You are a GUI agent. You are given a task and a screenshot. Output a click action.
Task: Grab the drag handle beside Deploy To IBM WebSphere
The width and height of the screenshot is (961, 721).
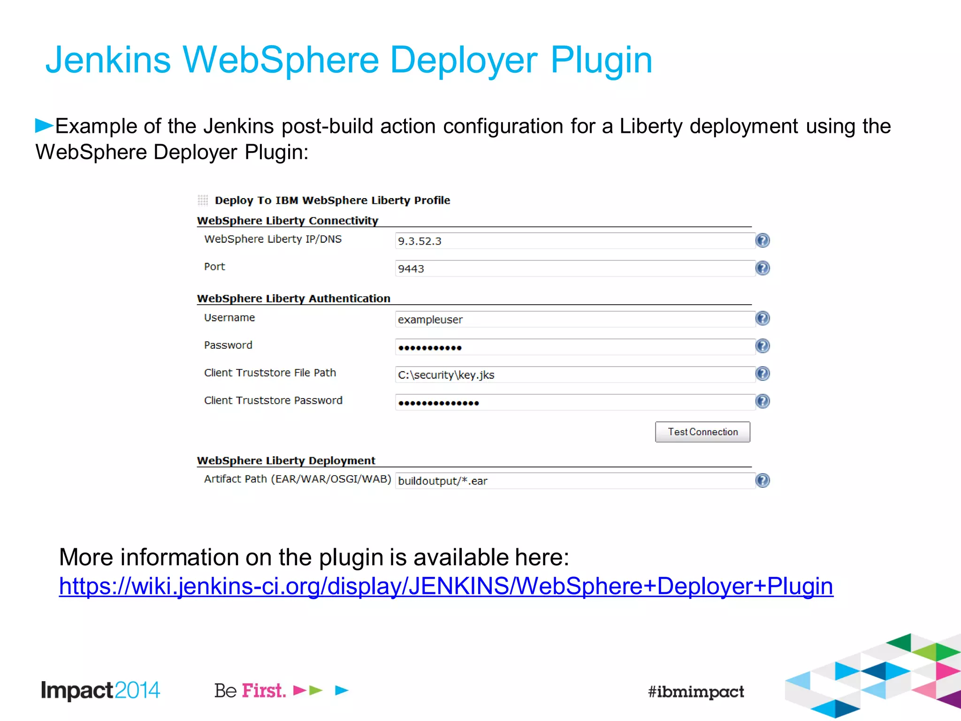pos(203,200)
